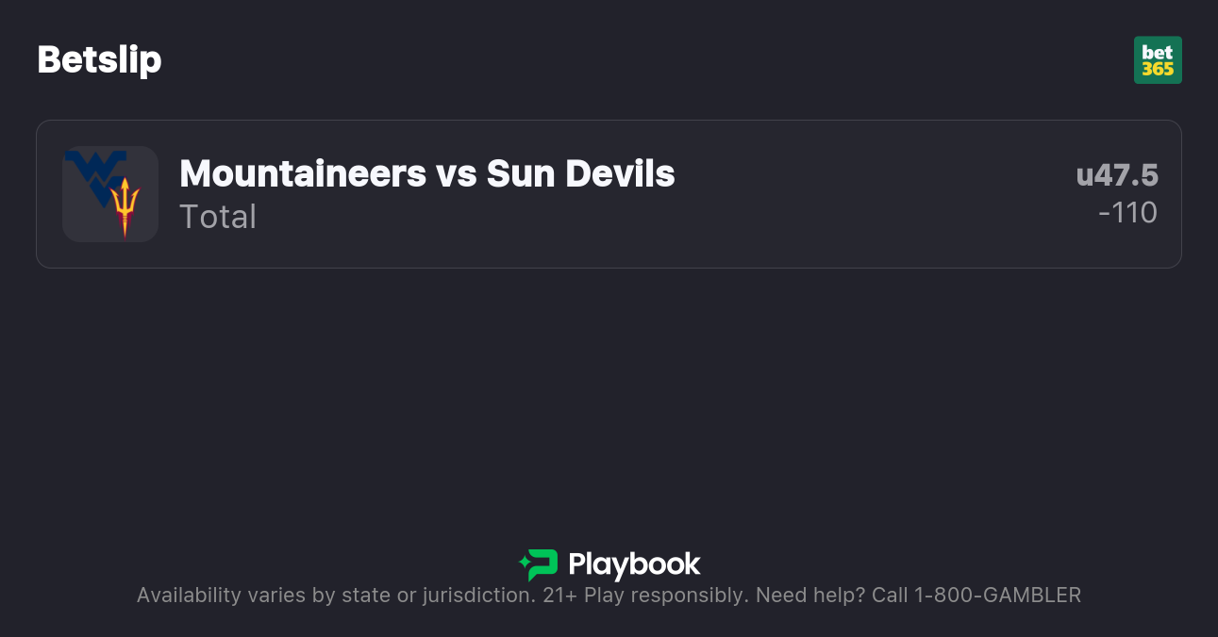The image size is (1218, 637).
Task: Select "Sun Devils" in the matchup title
Action: click(580, 173)
